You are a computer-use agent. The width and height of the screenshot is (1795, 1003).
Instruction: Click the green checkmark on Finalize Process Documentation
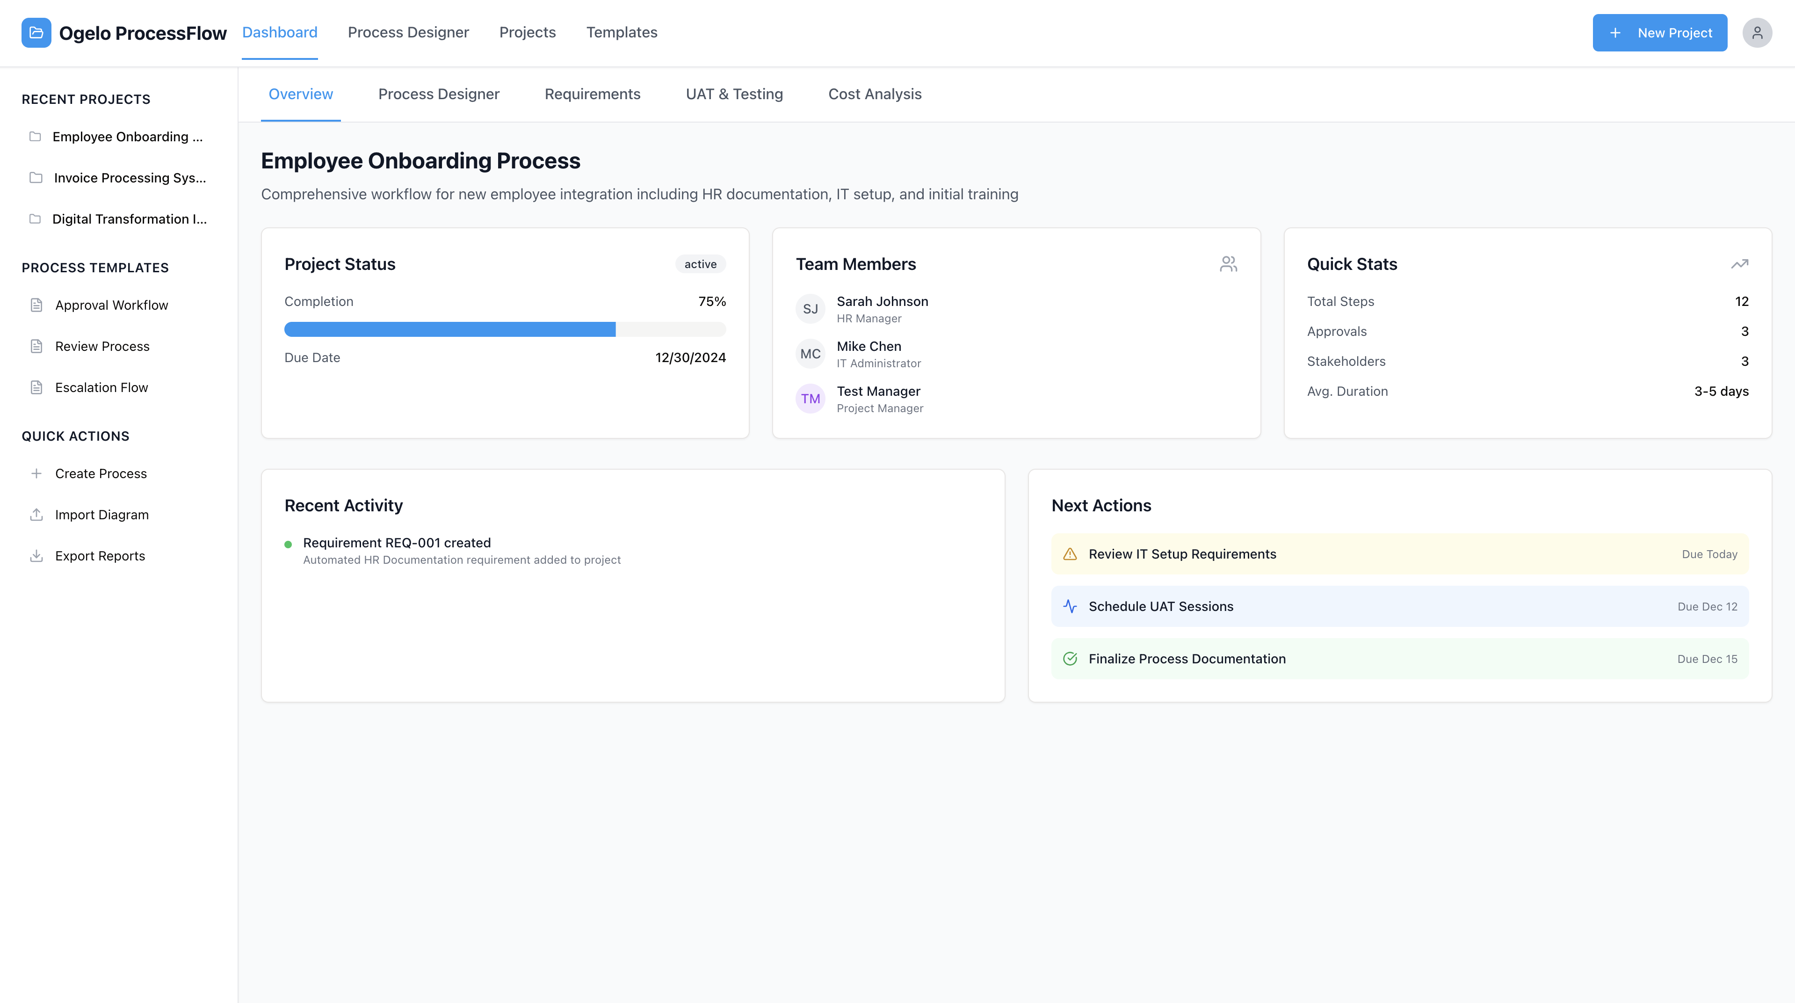tap(1070, 659)
